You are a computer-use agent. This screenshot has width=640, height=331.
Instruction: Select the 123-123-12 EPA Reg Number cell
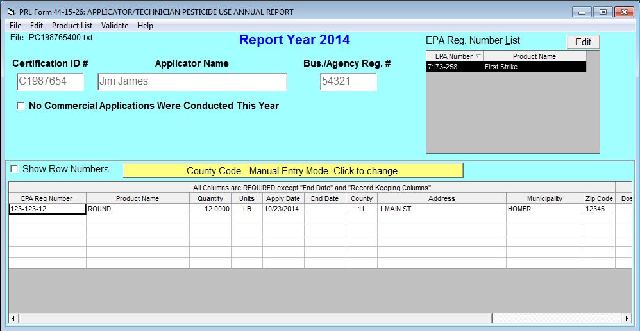click(47, 209)
